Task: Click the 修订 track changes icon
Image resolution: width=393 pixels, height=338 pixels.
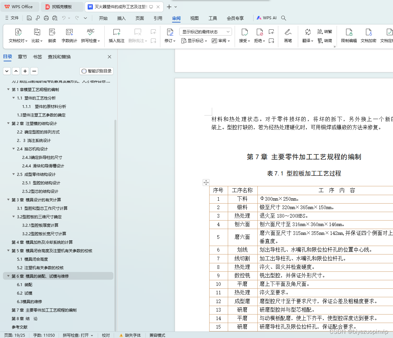Action: coord(170,32)
